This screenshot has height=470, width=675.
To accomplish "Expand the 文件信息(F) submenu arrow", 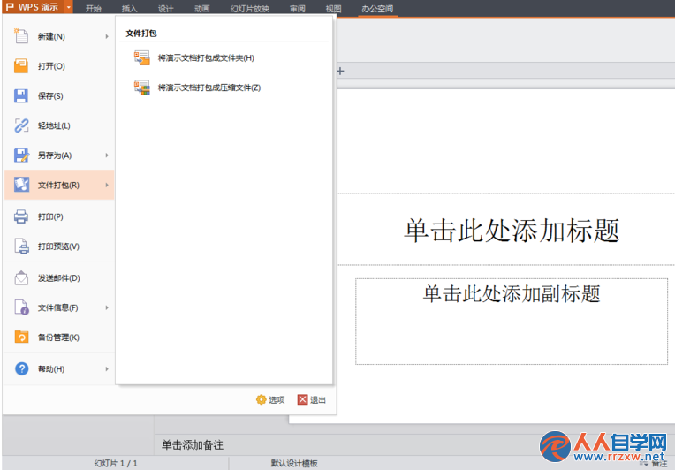I will [x=107, y=307].
